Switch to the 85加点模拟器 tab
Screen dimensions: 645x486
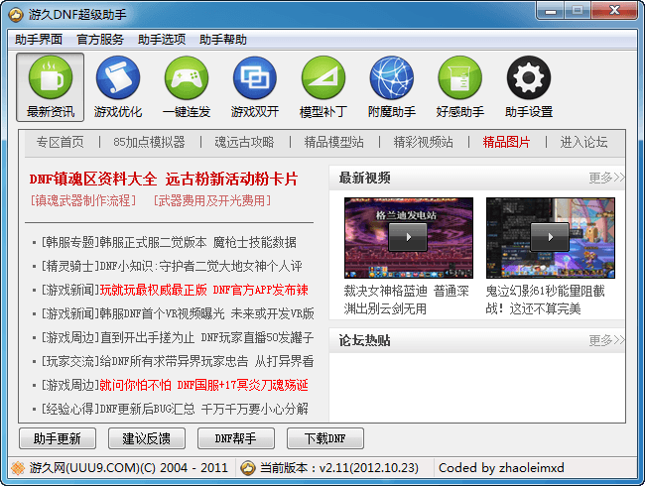[x=149, y=142]
